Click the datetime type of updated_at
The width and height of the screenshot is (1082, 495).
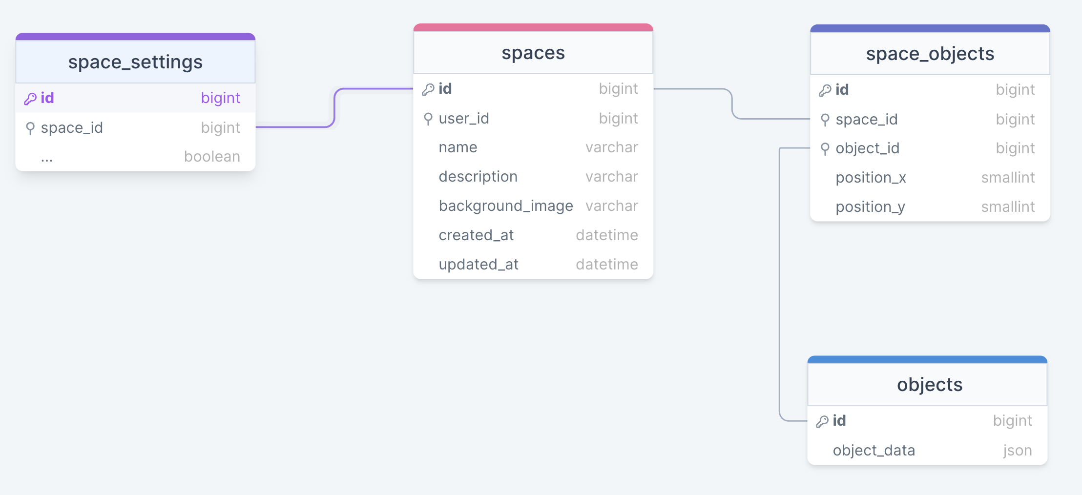(x=607, y=265)
